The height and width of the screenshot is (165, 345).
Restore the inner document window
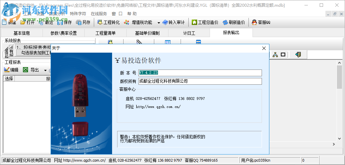pos(335,14)
